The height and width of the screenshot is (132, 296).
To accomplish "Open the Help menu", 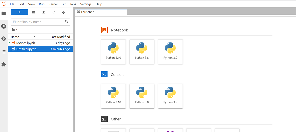I will click(99, 4).
